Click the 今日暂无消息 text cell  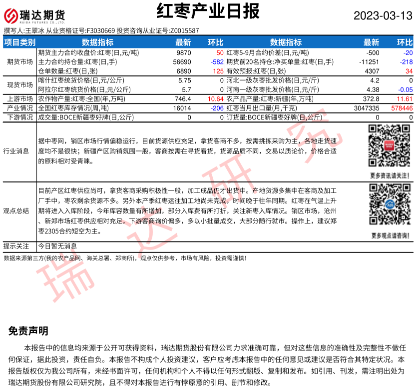(58, 246)
